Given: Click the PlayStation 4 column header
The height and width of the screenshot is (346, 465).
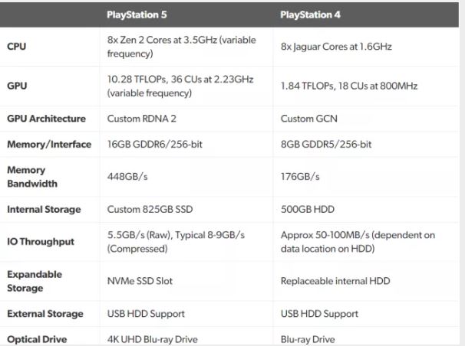Looking at the screenshot, I should point(310,15).
